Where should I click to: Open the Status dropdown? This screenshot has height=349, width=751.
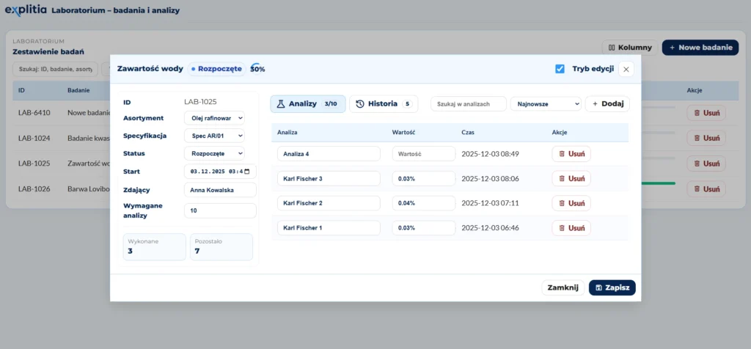pyautogui.click(x=213, y=154)
